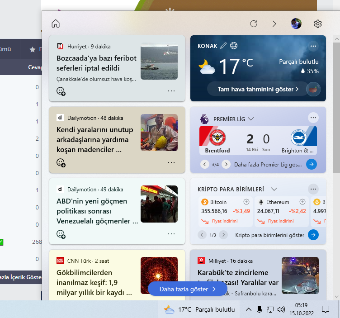Add reaction to Bozcaada feribot article
Image resolution: width=340 pixels, height=318 pixels.
[61, 91]
